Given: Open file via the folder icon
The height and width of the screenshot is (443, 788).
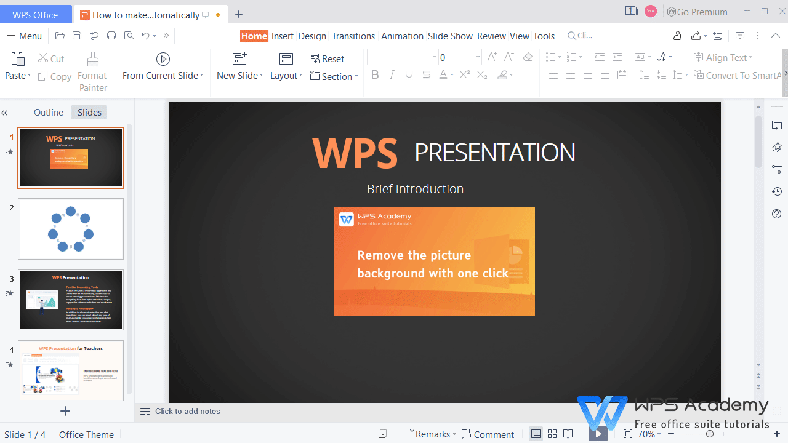Looking at the screenshot, I should click(x=60, y=36).
